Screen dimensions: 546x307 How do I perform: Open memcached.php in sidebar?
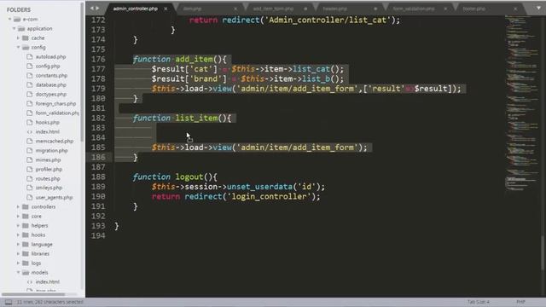coord(55,142)
